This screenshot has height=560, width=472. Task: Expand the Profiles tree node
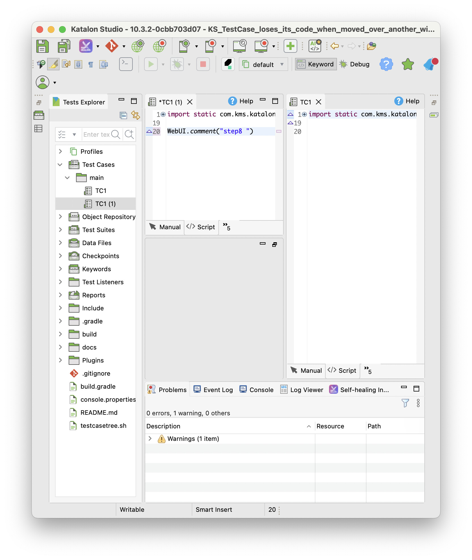[60, 151]
